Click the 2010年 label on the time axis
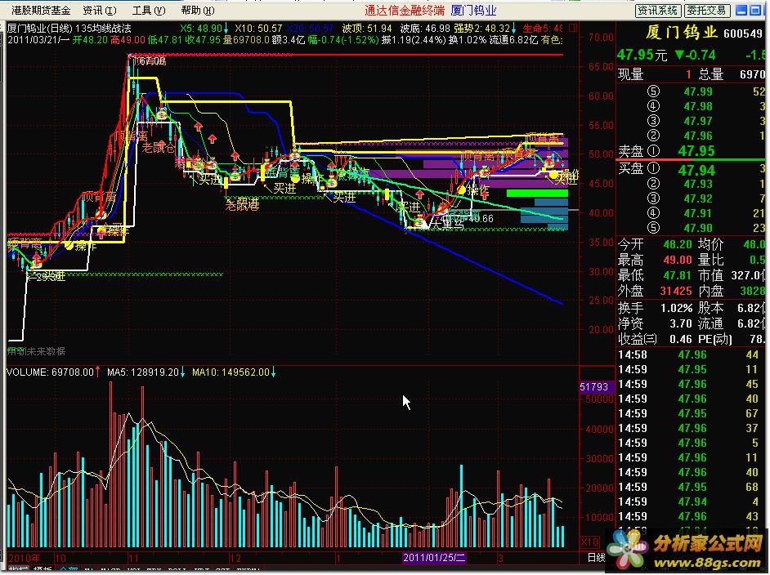The width and height of the screenshot is (770, 575). pos(25,559)
